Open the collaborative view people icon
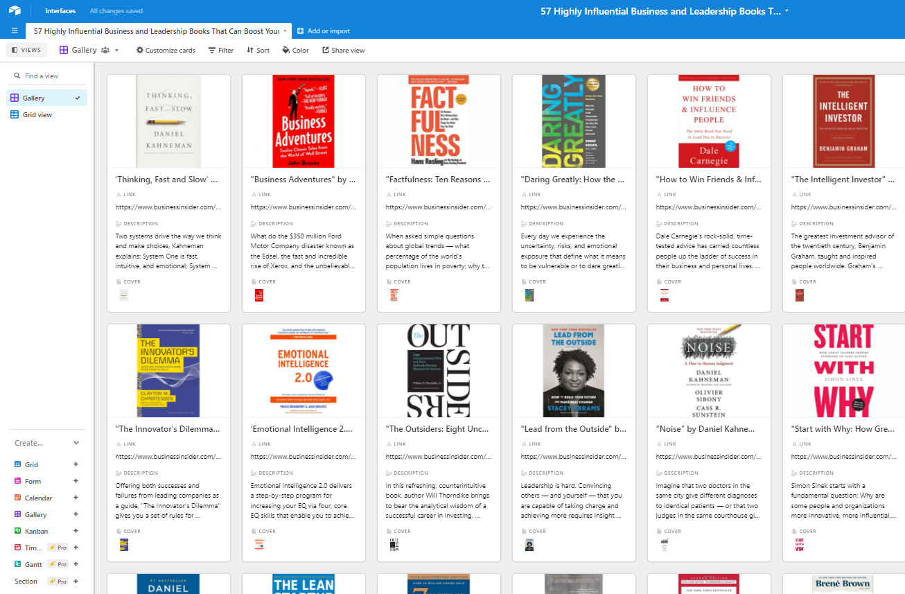905x594 pixels. [105, 50]
